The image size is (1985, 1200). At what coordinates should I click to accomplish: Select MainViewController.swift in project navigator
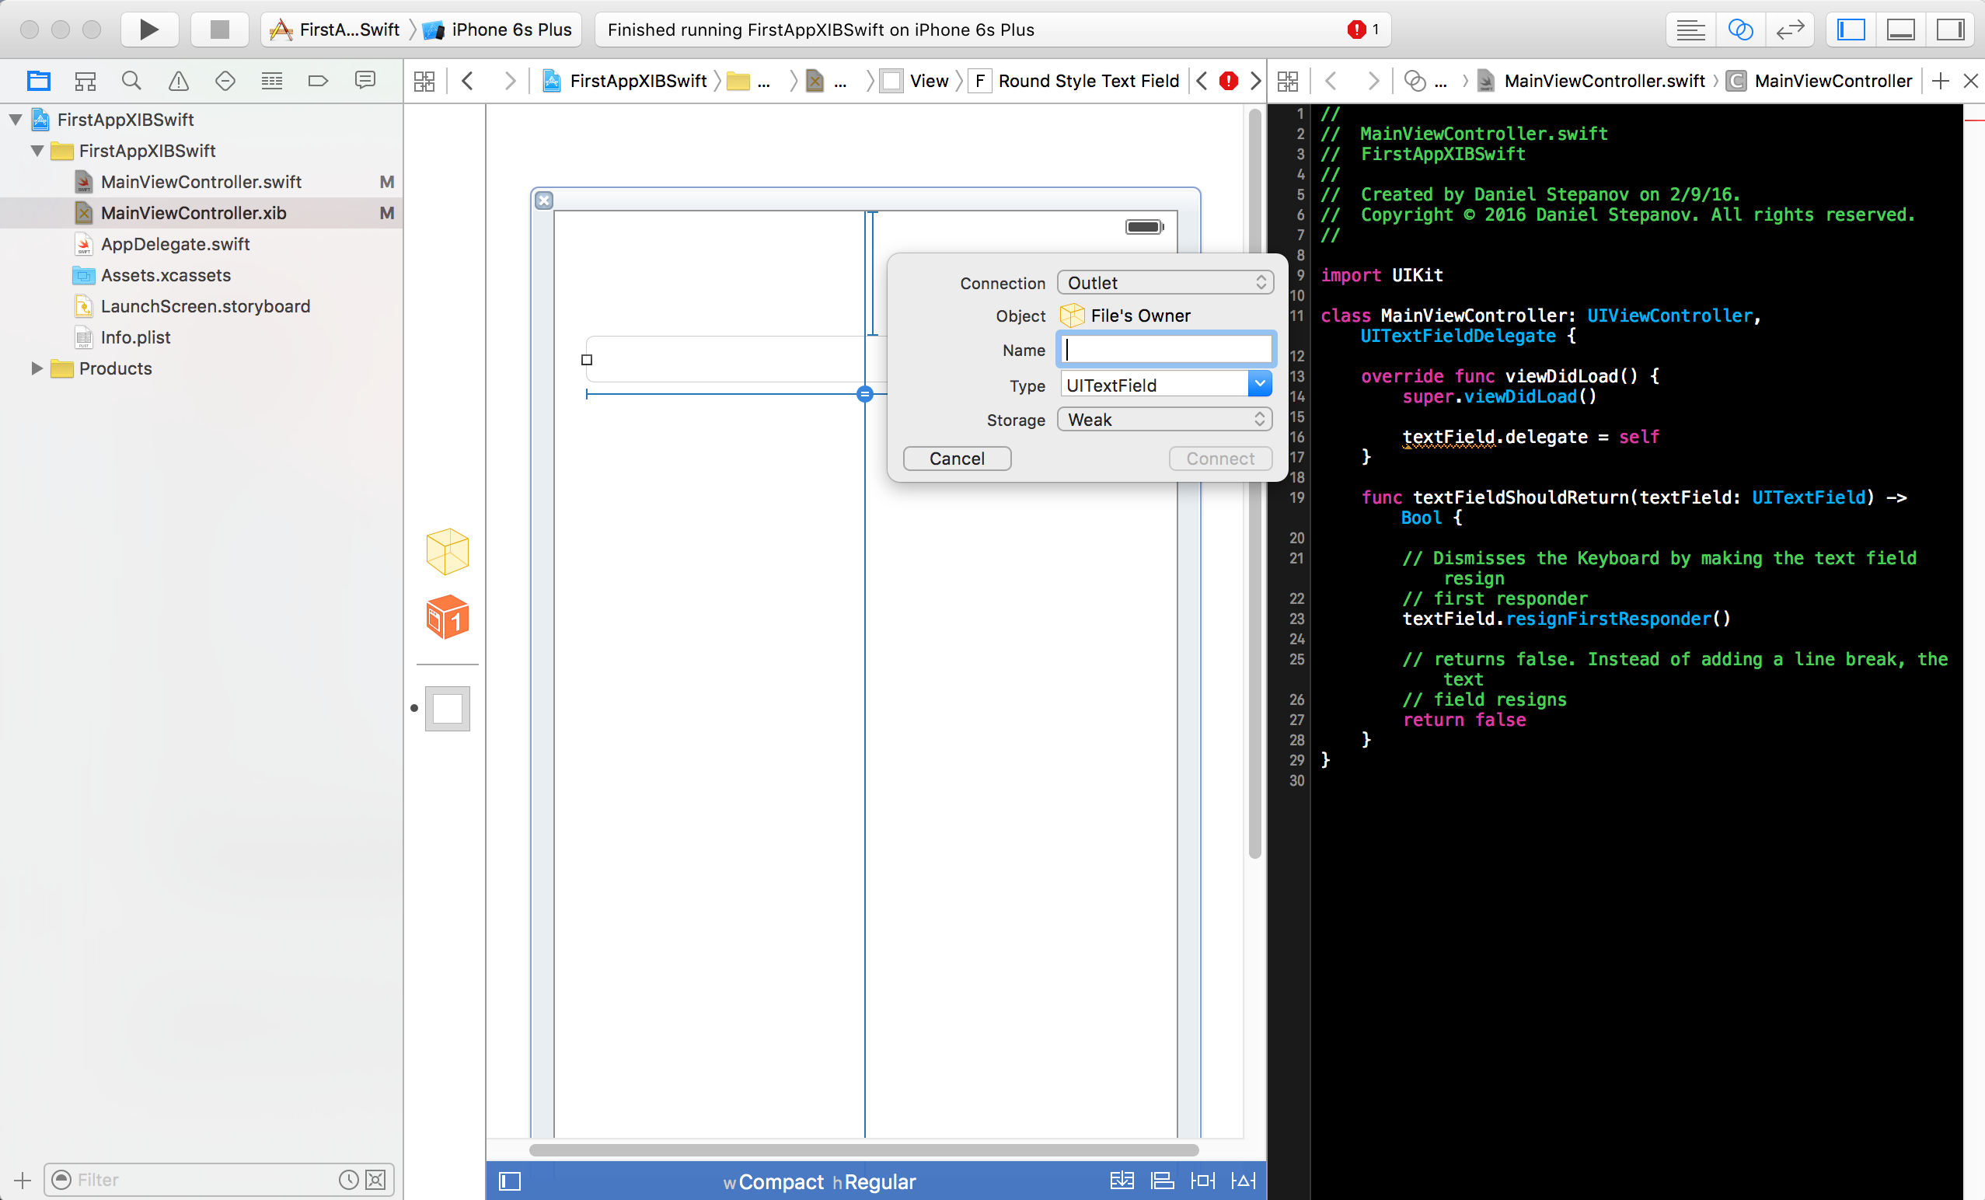coord(201,182)
